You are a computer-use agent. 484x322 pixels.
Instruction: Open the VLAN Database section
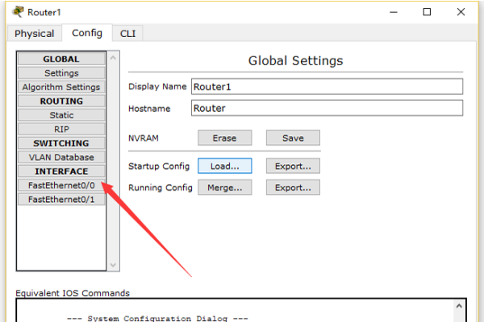tap(61, 157)
